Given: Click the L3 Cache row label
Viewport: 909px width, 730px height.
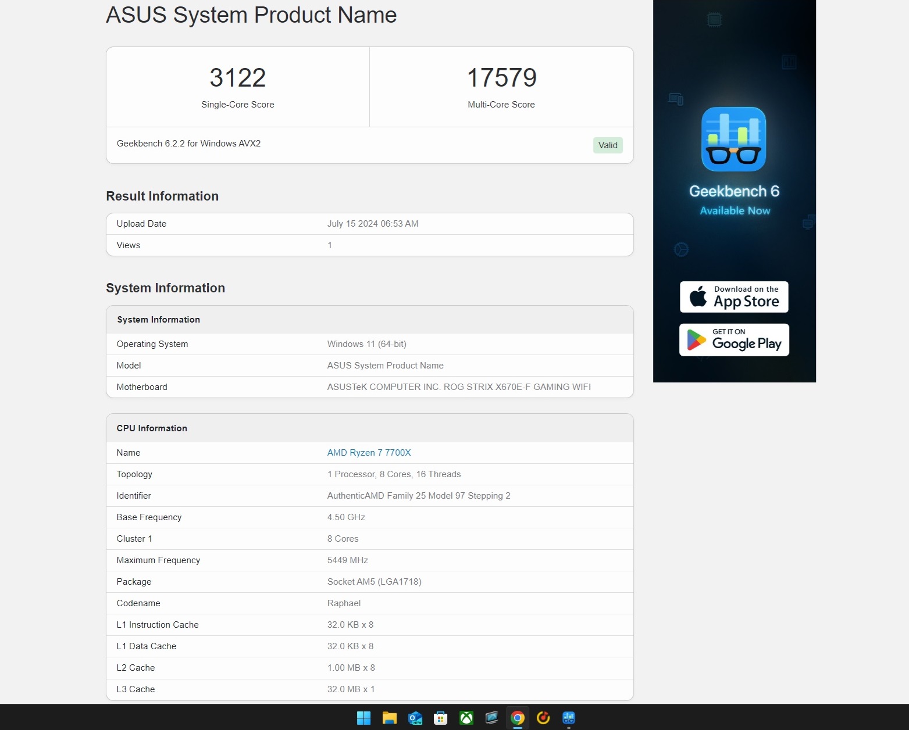Looking at the screenshot, I should pyautogui.click(x=136, y=689).
